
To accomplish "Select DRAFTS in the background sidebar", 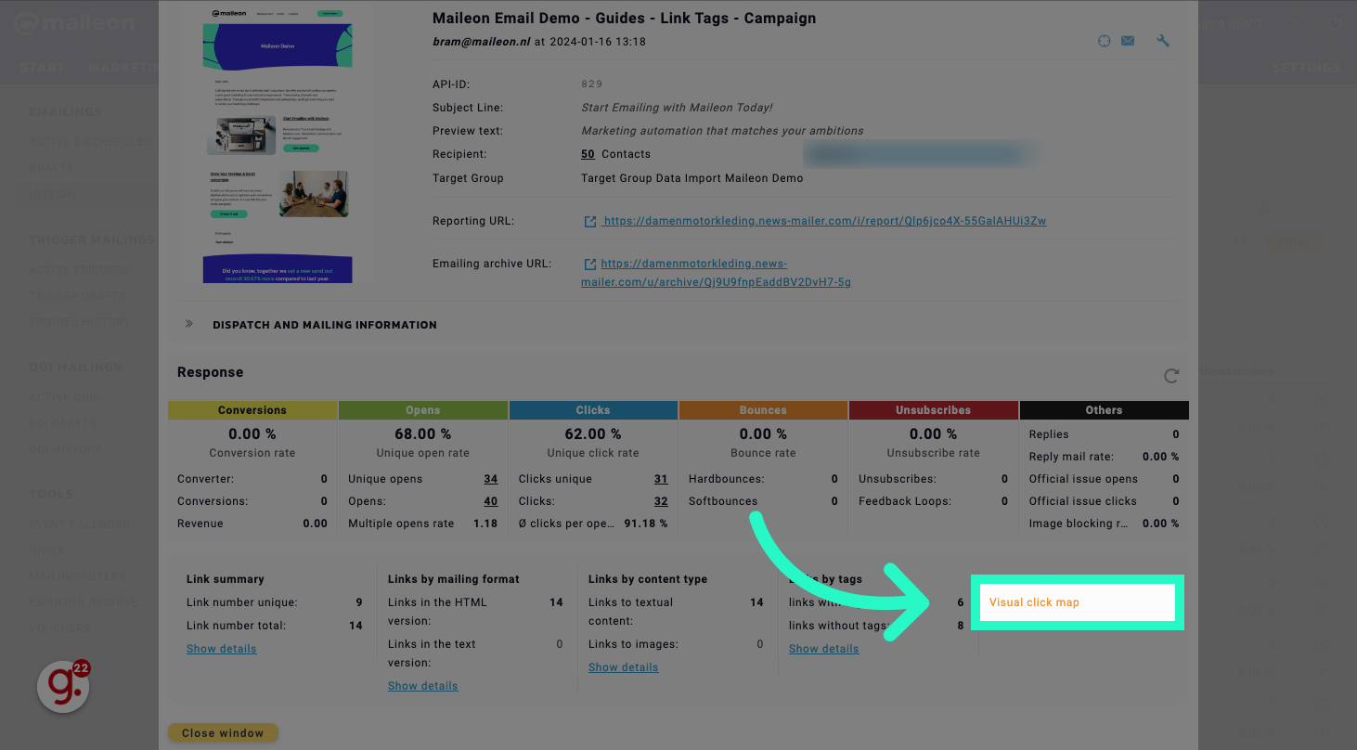I will tap(51, 168).
